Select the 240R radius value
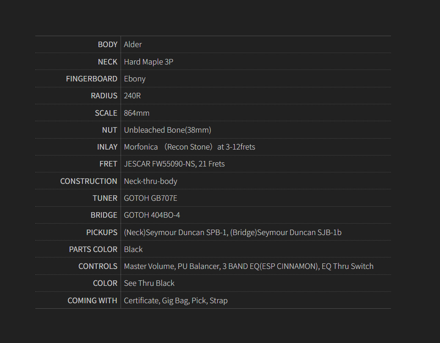 [132, 96]
